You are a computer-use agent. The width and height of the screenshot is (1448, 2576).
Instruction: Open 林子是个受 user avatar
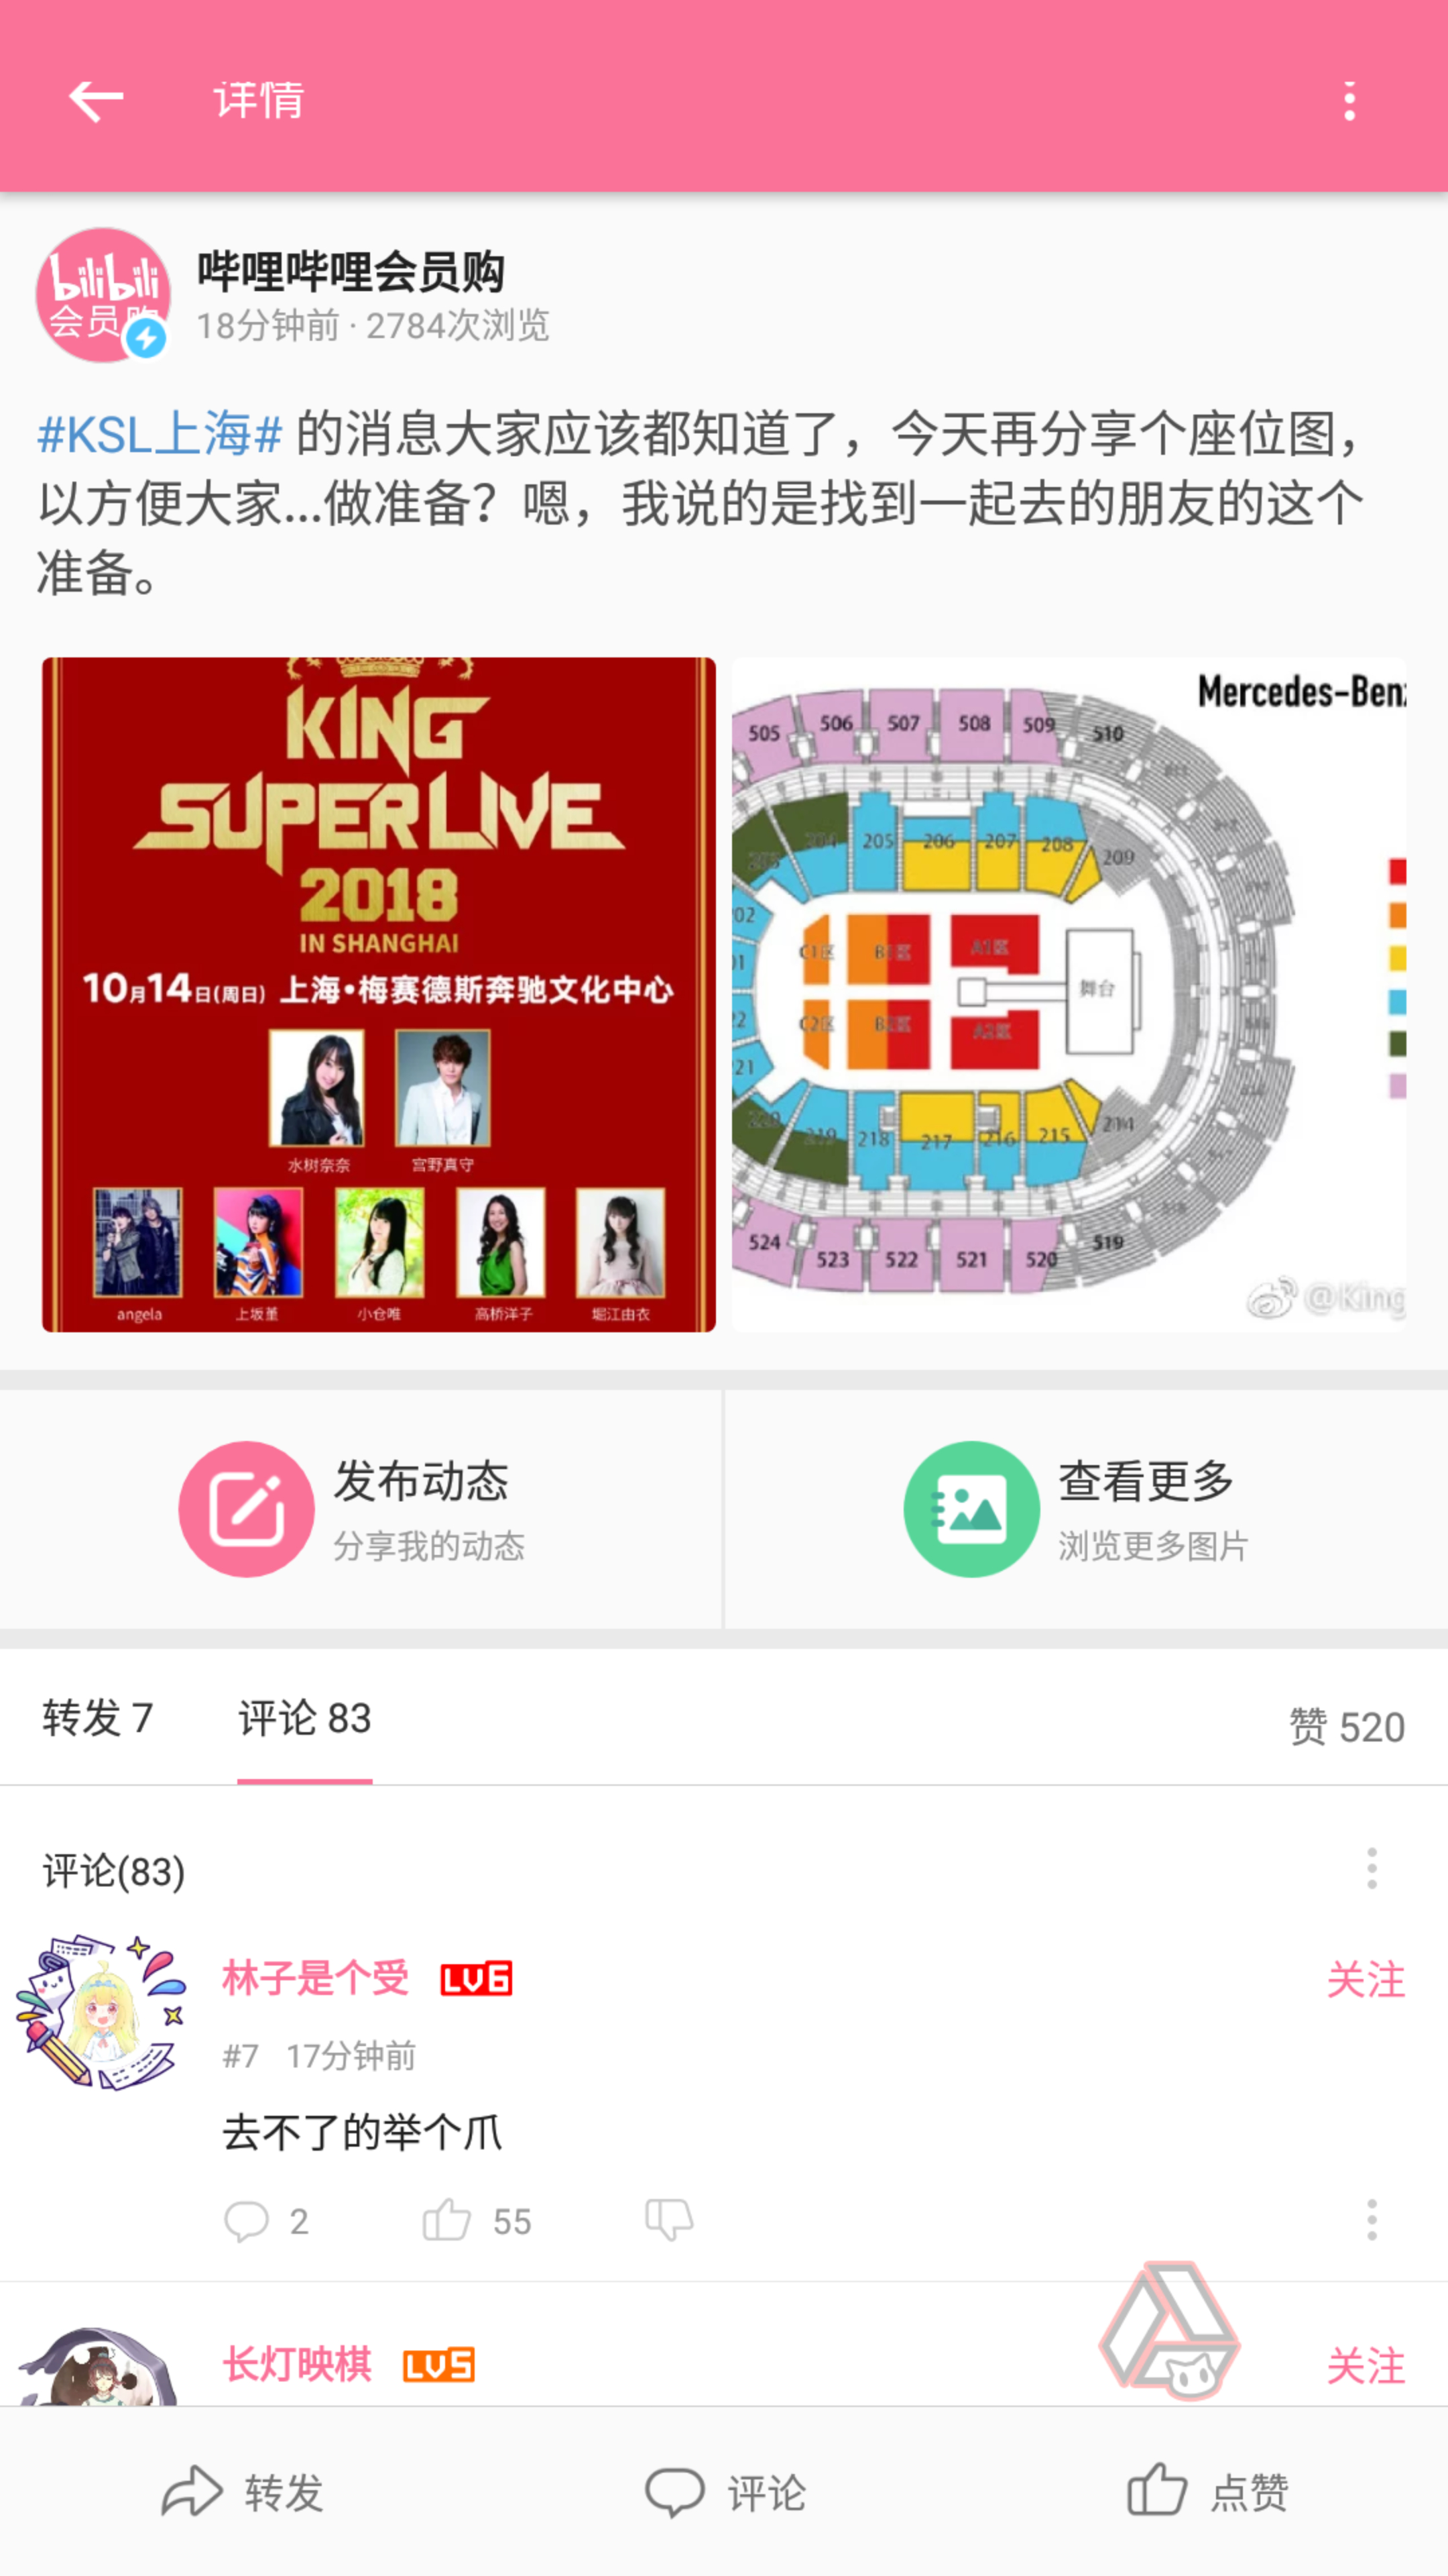point(100,2012)
